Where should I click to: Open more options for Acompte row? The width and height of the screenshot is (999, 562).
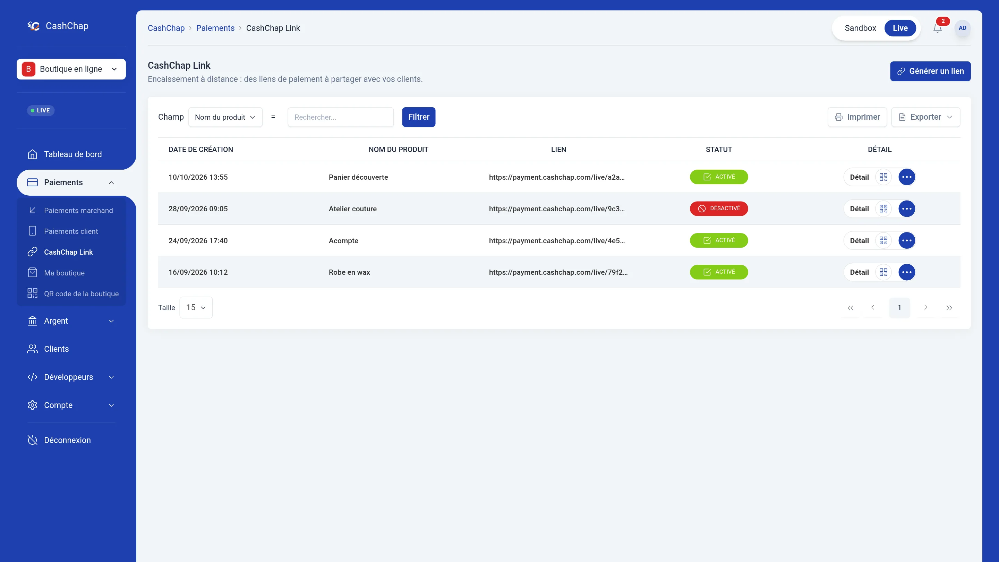[x=907, y=240]
